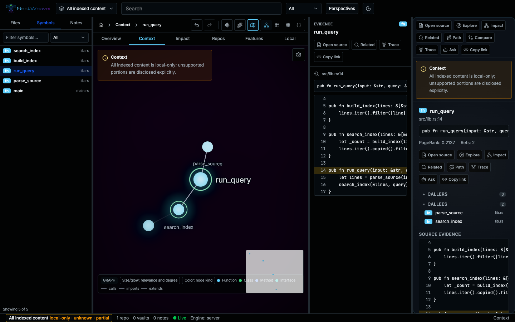Click the sparkles icon in the toolbar

[x=240, y=25]
